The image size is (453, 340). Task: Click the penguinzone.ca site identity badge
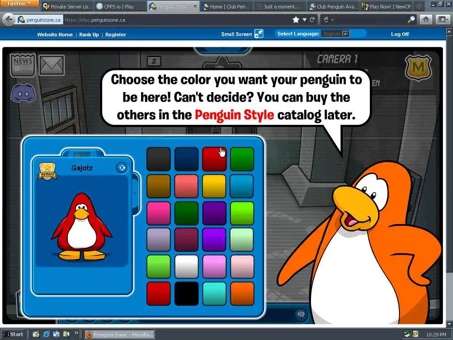tap(39, 20)
